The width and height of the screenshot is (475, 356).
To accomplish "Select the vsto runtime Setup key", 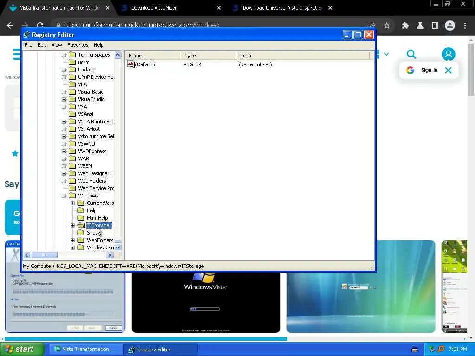I will [x=96, y=136].
